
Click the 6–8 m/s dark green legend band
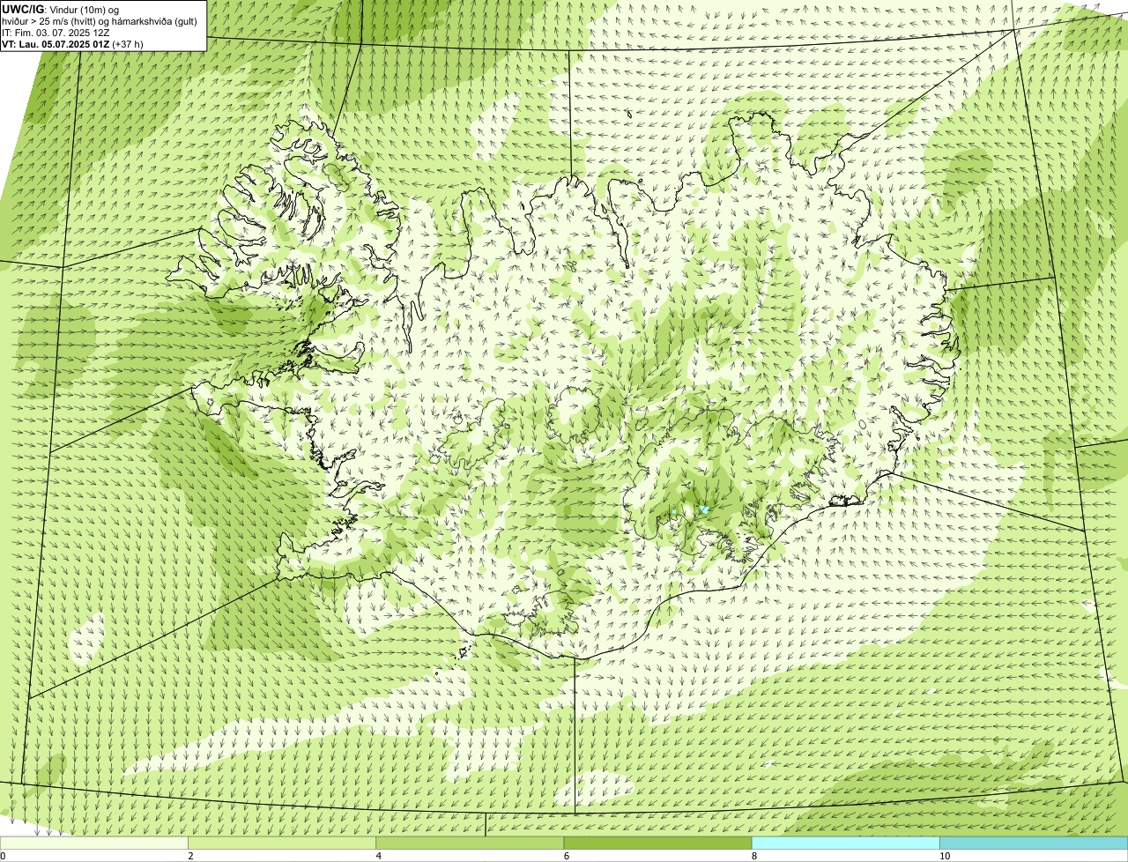point(657,843)
